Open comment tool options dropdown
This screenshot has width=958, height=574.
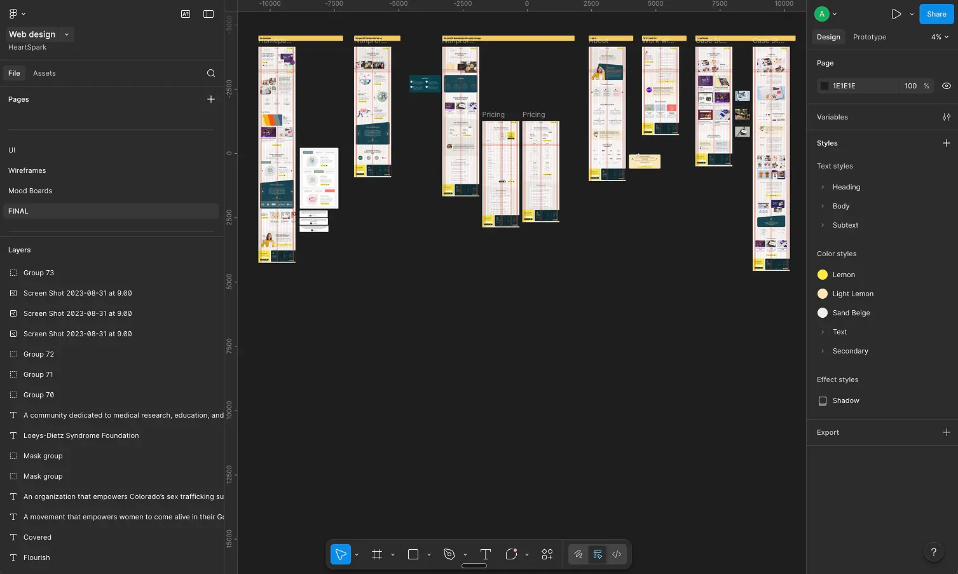coord(527,555)
